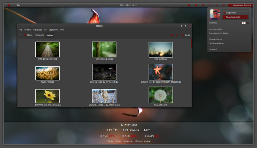
Task: Open the File menu in Natura window
Action: tap(20, 30)
